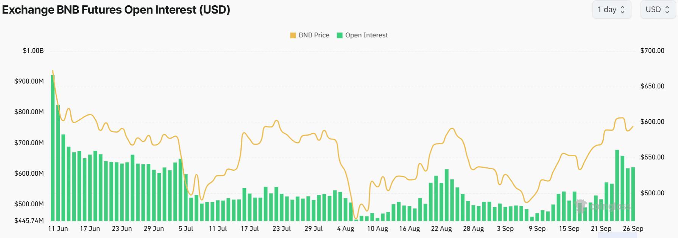The width and height of the screenshot is (678, 238).
Task: Select the tallest bar on 11 Jun
Action: (53, 148)
